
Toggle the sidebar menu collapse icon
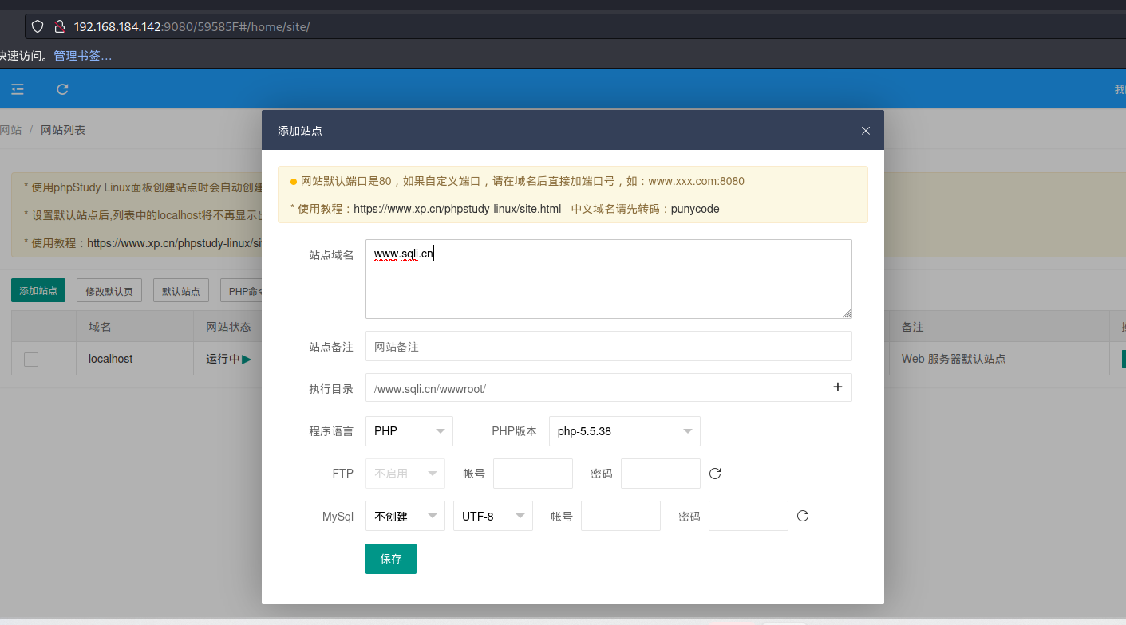[x=18, y=89]
